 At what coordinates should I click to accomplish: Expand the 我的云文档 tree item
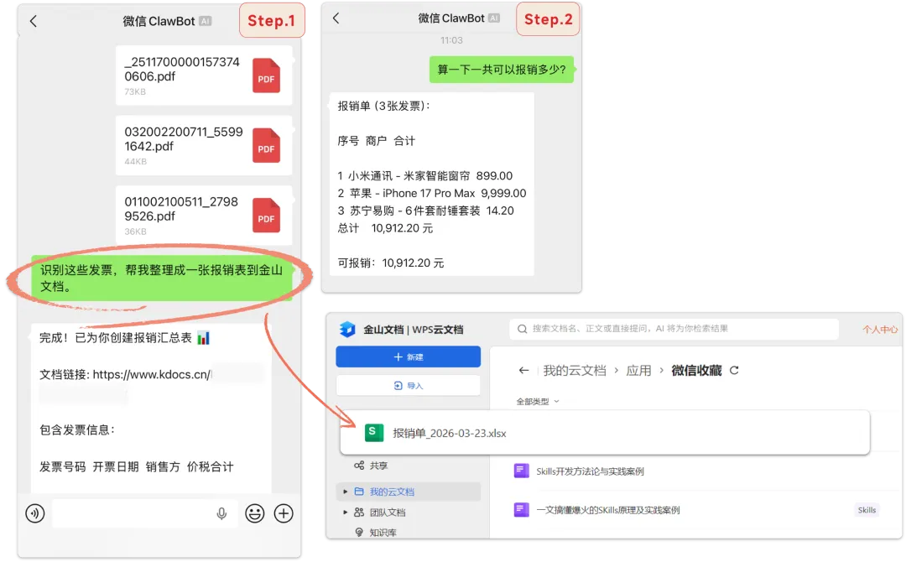click(345, 492)
